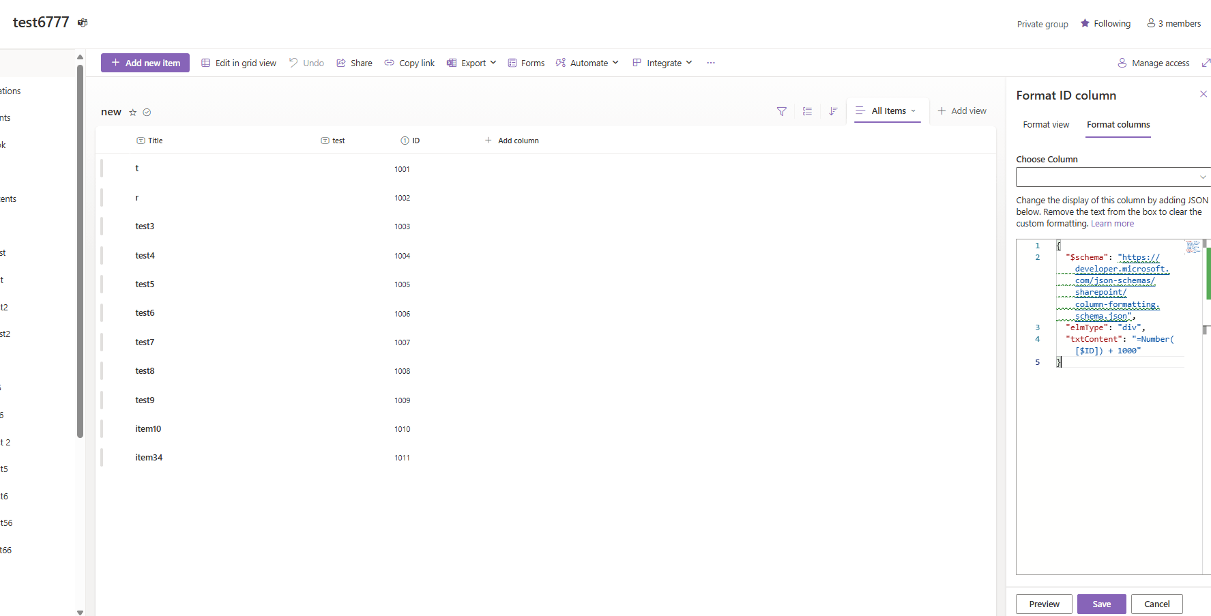Select the item34 row title
This screenshot has height=616, width=1211.
click(x=149, y=458)
